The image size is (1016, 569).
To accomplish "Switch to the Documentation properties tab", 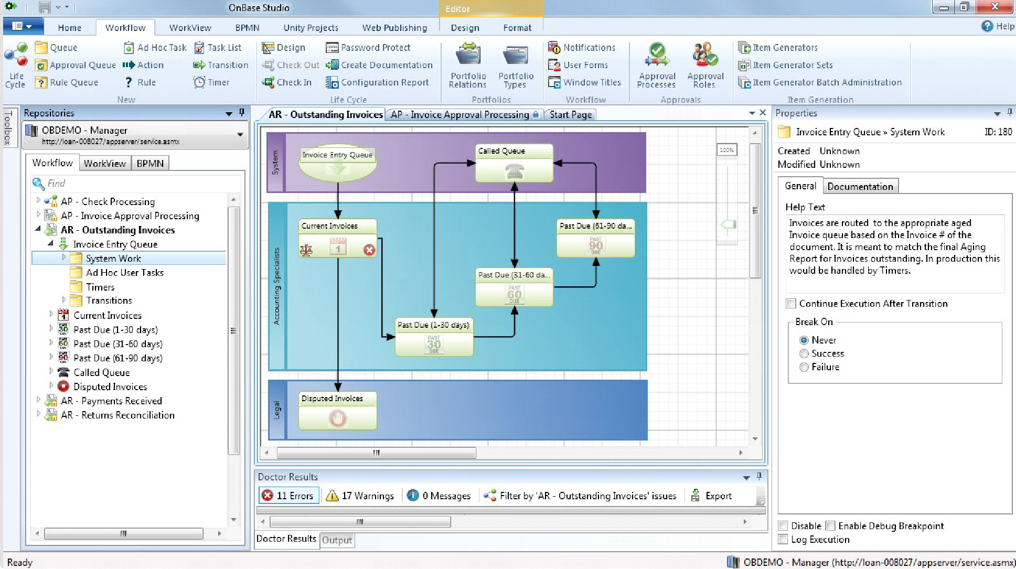I will (x=860, y=186).
